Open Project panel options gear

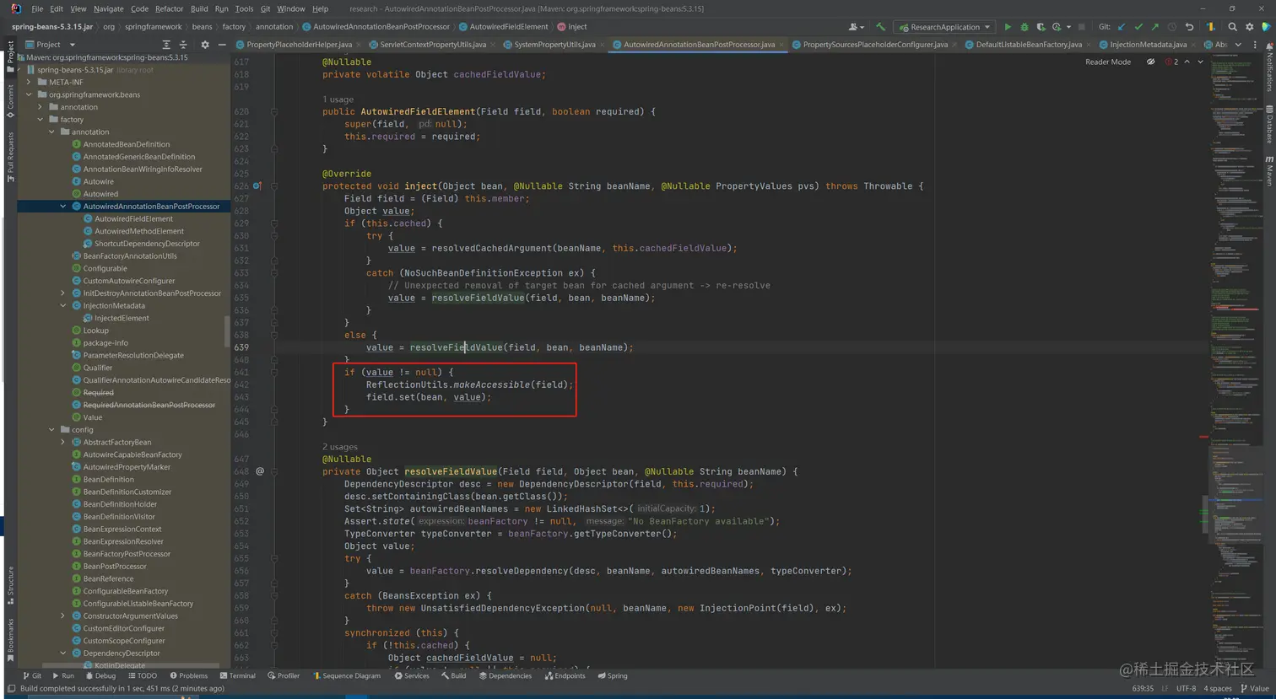[205, 45]
